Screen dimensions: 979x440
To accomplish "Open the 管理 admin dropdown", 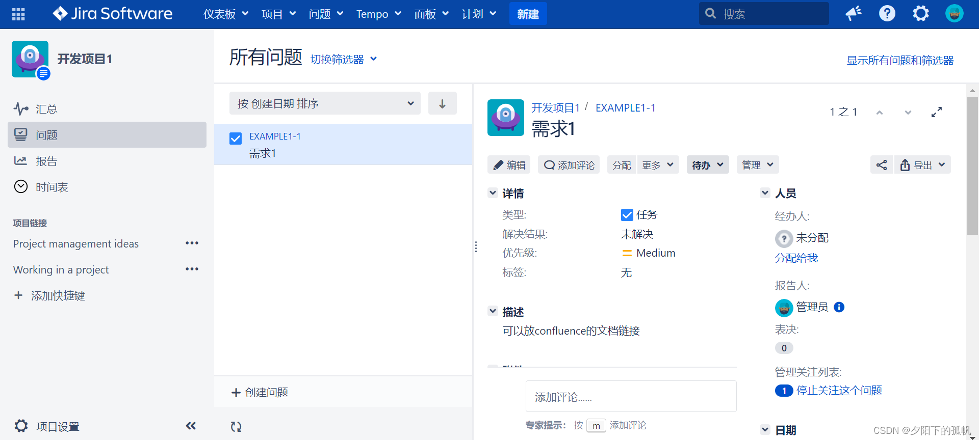I will [758, 165].
